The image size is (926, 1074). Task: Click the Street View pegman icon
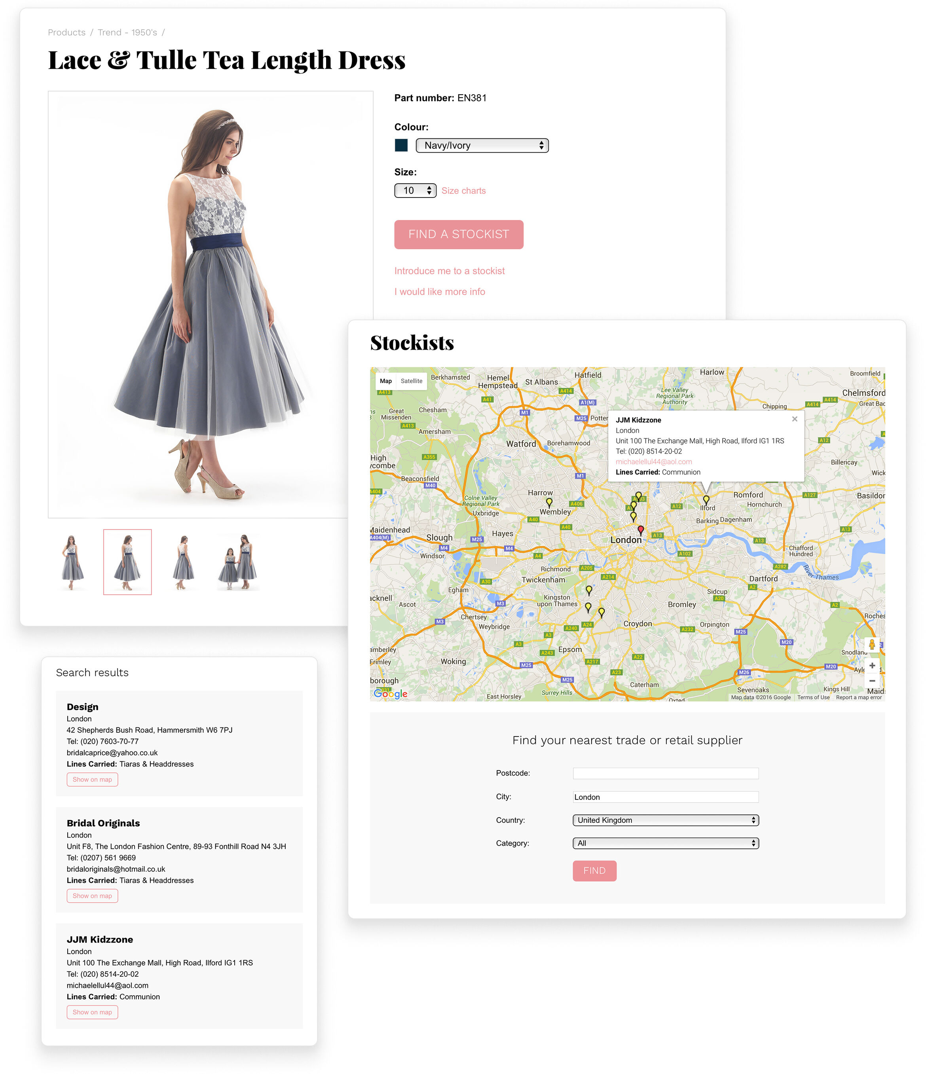(871, 644)
